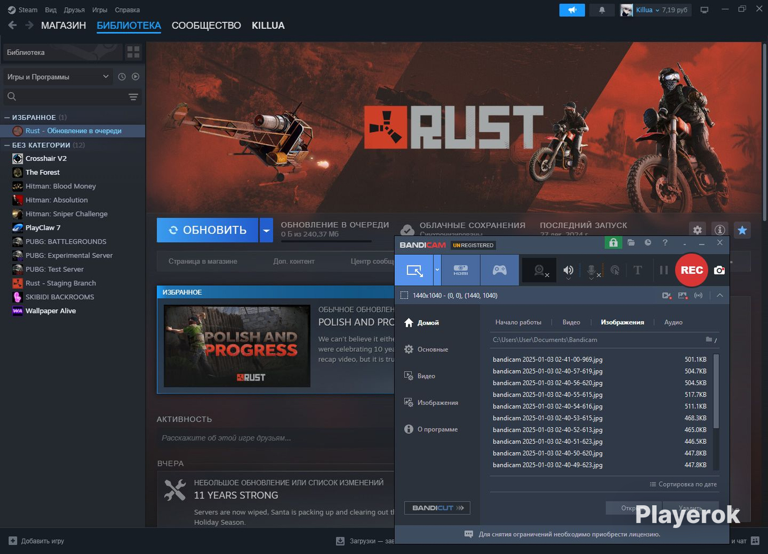Select Bandicam game recording mode gamepad icon

pos(500,270)
